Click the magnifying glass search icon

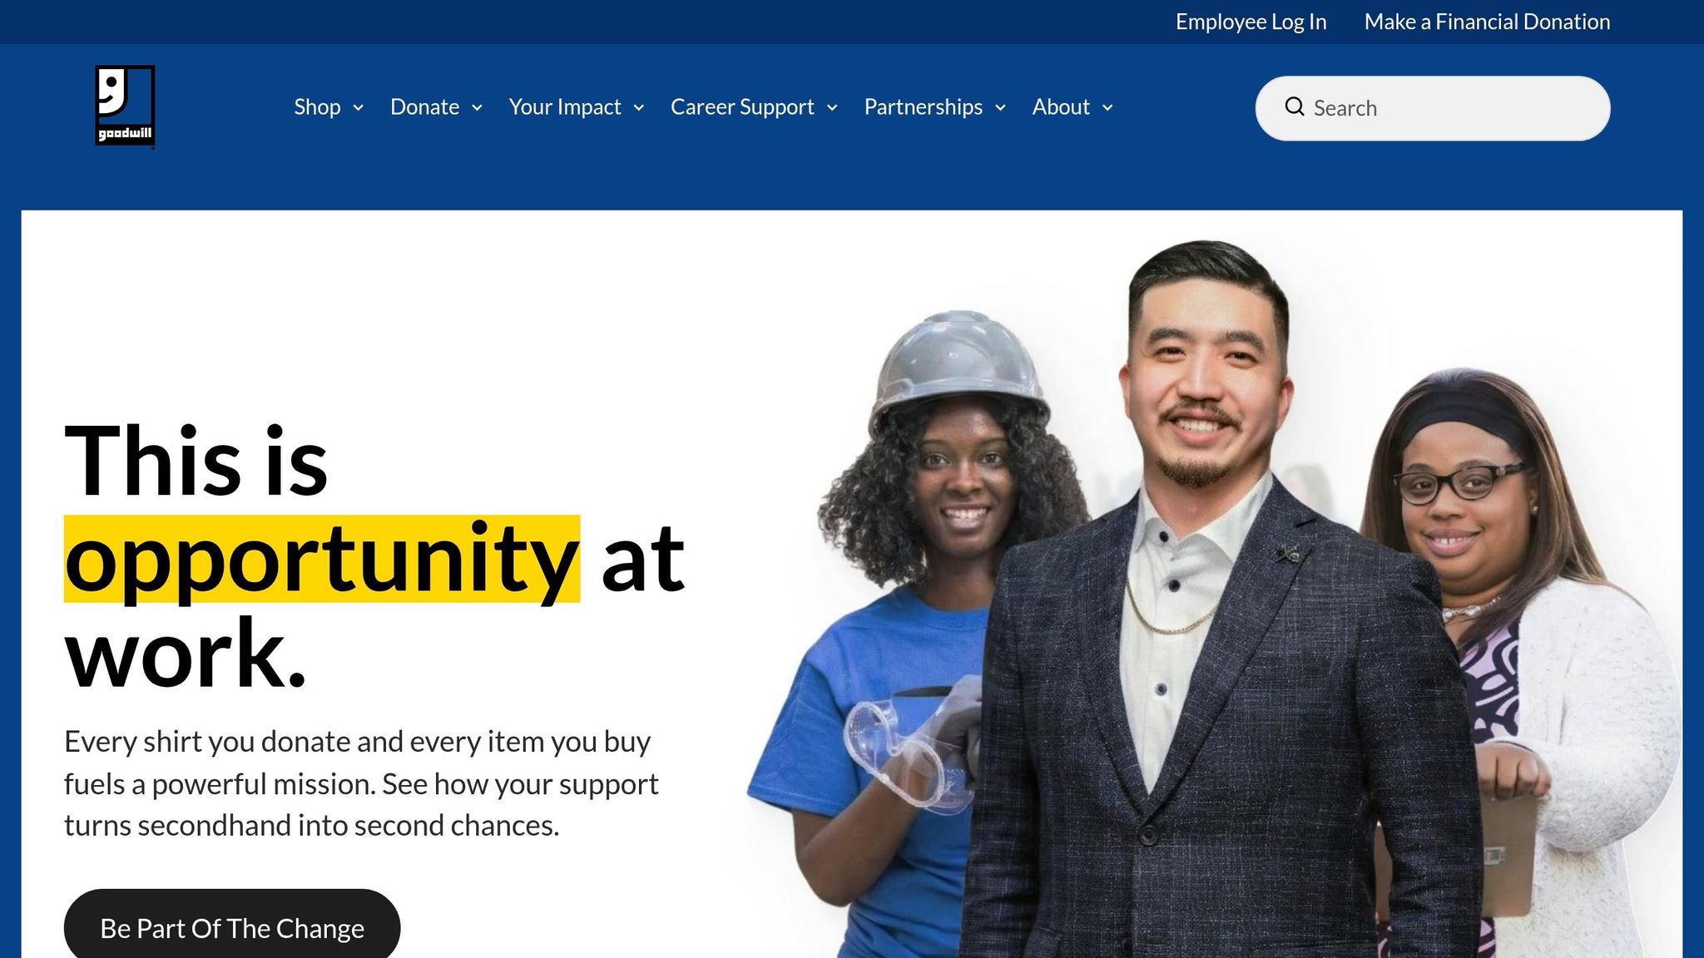click(x=1295, y=106)
